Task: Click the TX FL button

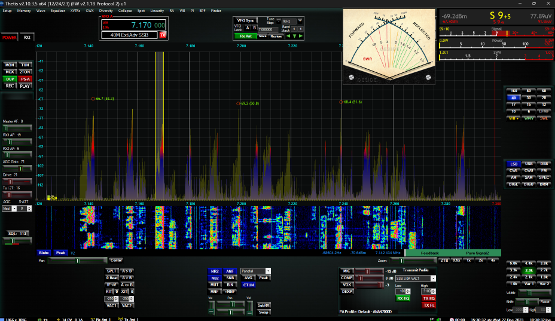Action: tap(429, 305)
